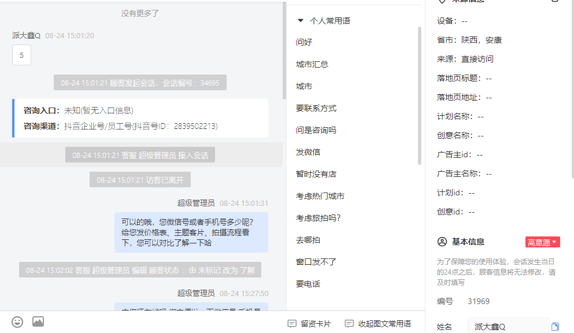The image size is (574, 333).
Task: Click the 基本信息 section heading
Action: tap(468, 242)
